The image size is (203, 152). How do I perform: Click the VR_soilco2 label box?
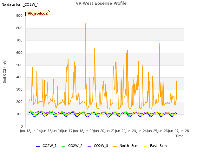tap(38, 13)
